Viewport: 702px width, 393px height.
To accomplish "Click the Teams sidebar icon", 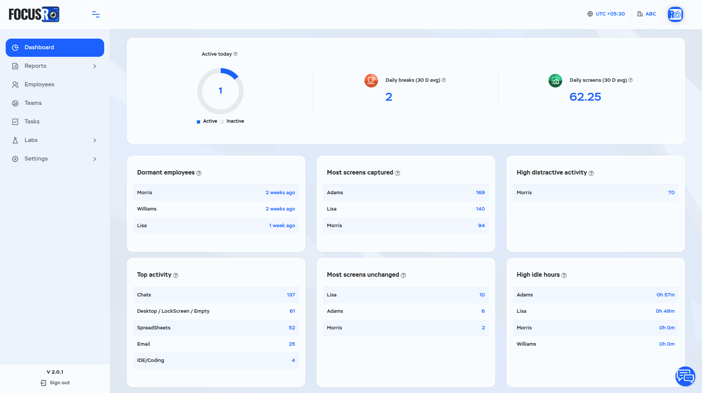I will 15,103.
